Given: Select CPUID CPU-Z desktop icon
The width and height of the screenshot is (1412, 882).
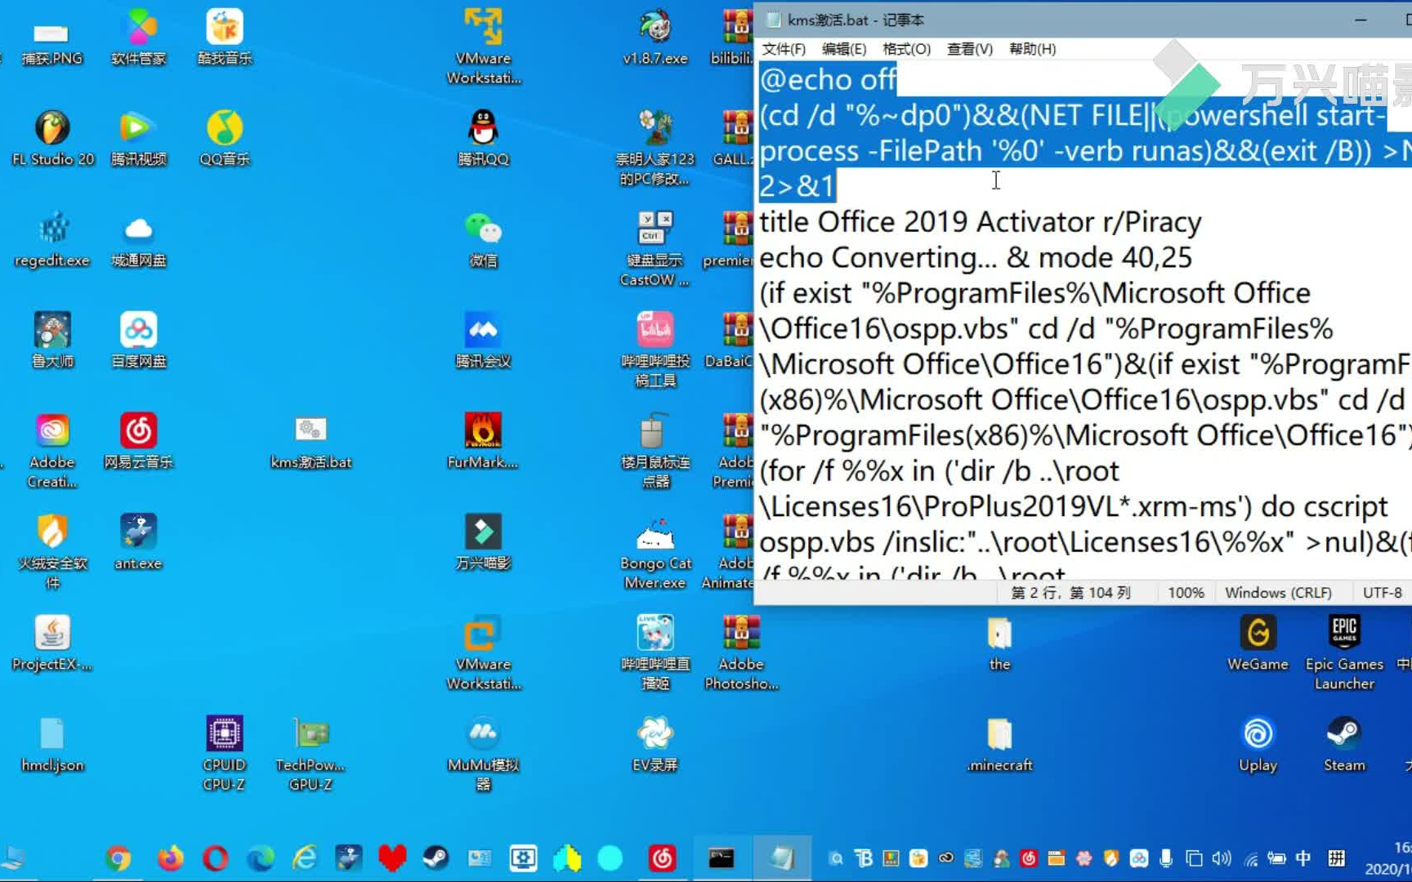Looking at the screenshot, I should (225, 753).
